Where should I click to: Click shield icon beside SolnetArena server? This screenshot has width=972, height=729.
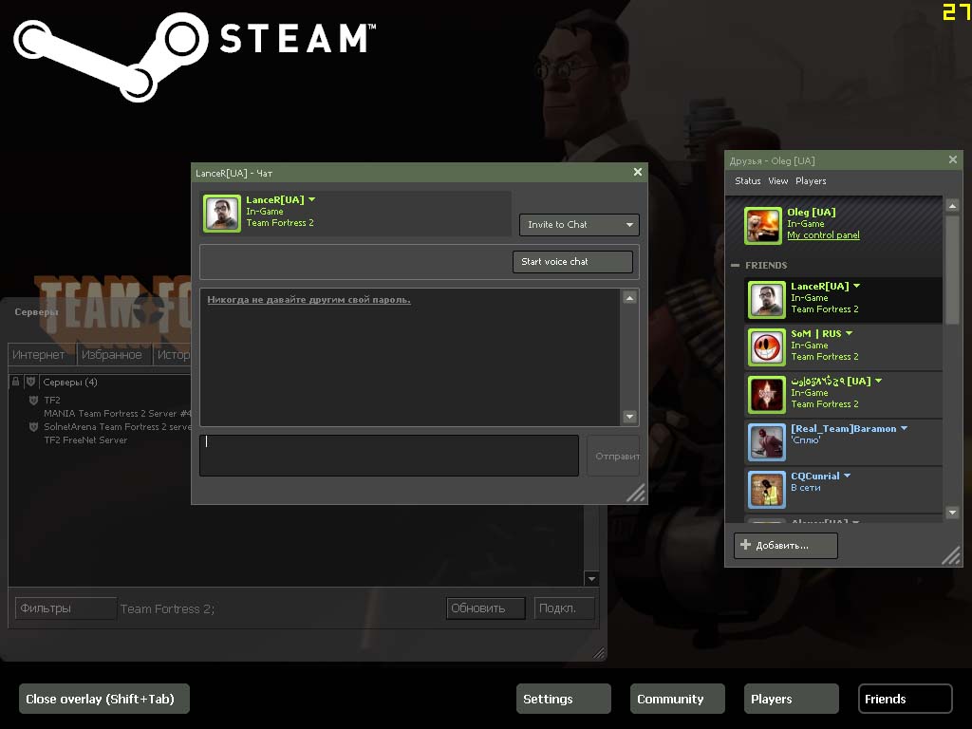33,426
